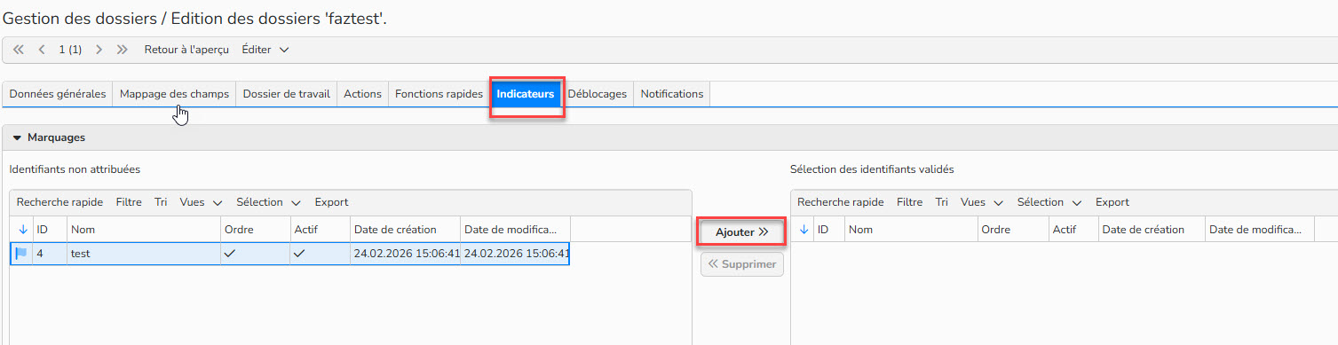
Task: Open Filtre in left table toolbar
Action: (129, 202)
